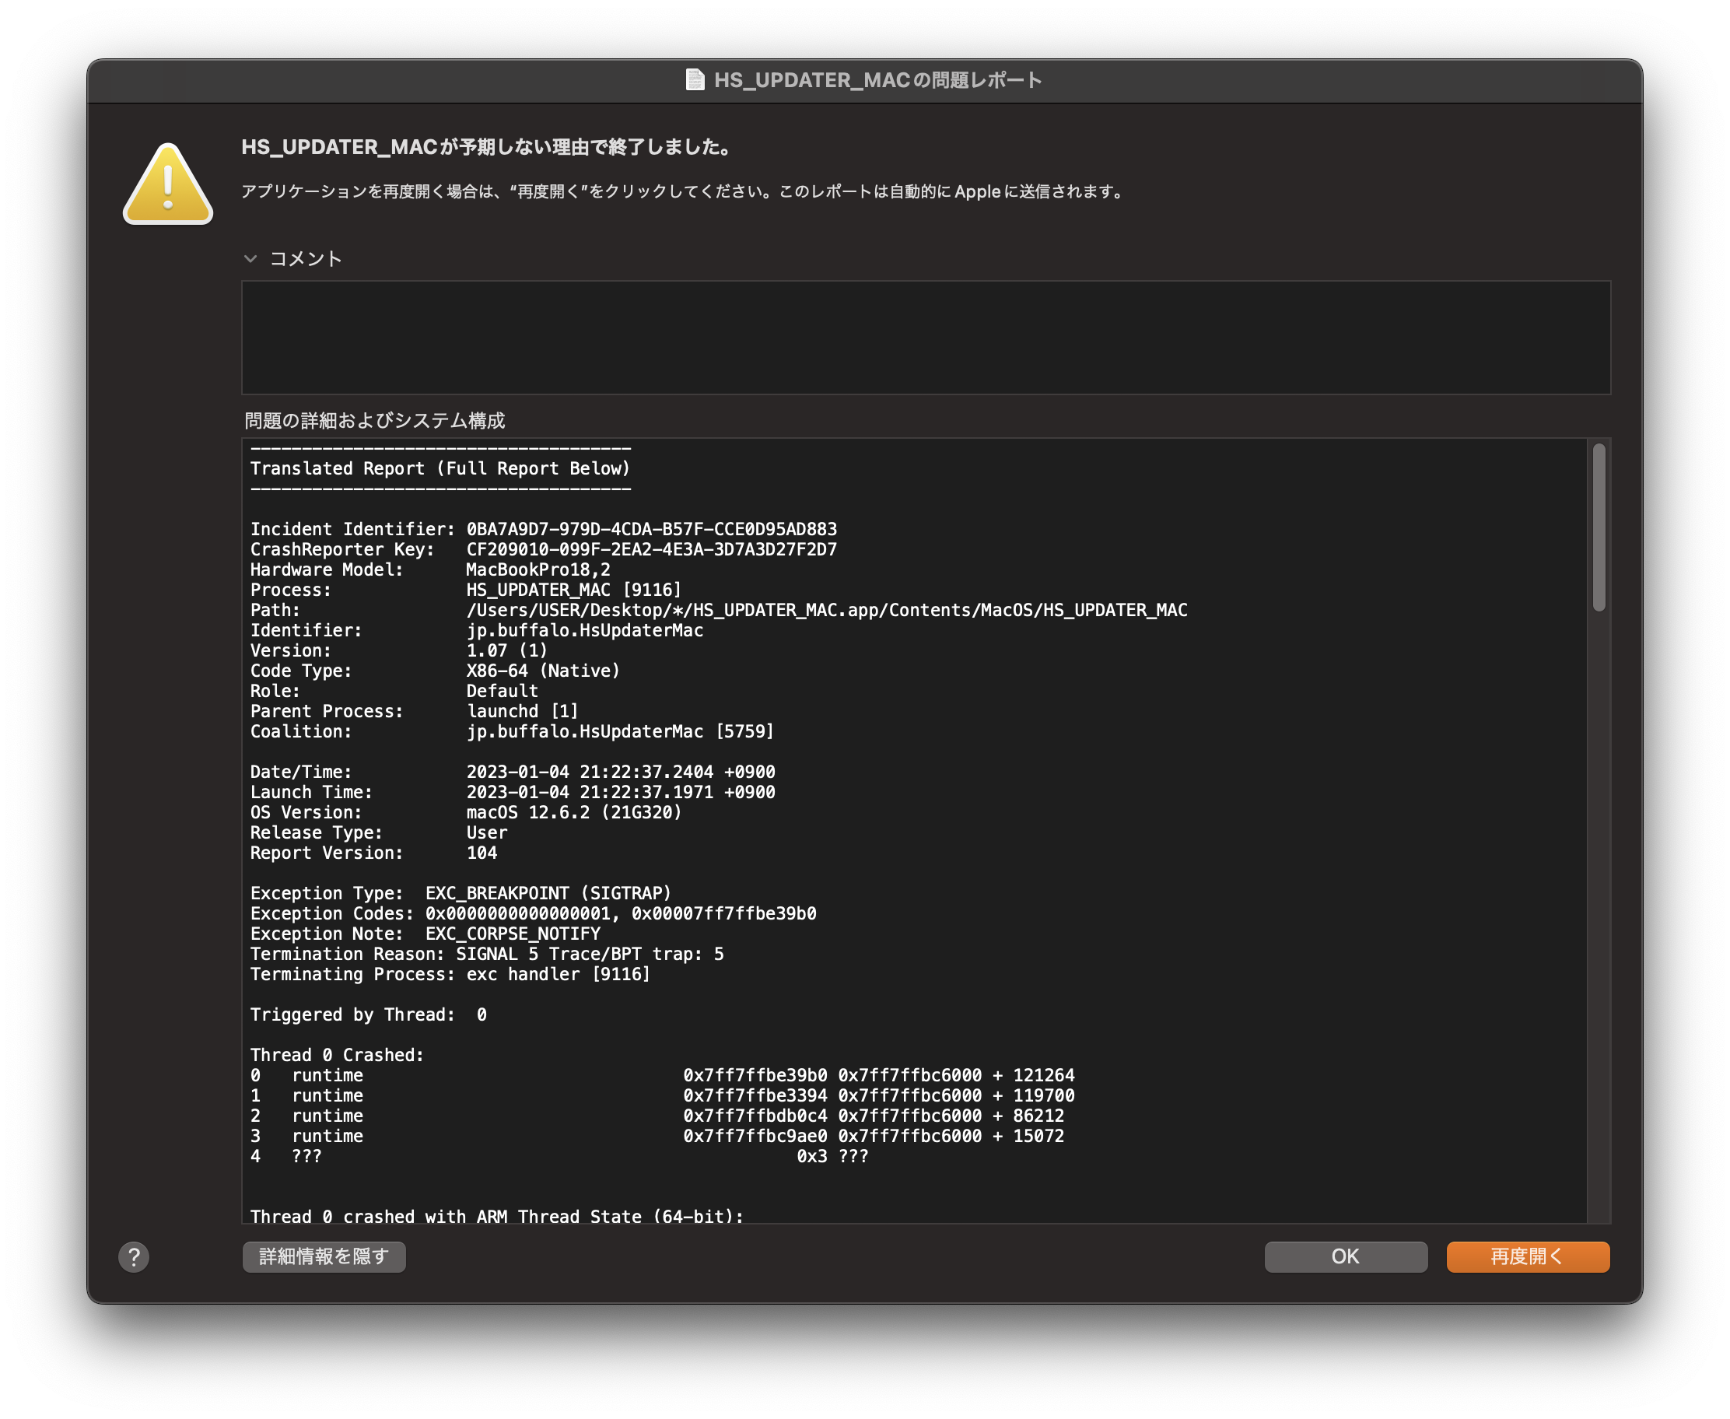Click the help question mark button
1730x1419 pixels.
coord(134,1256)
